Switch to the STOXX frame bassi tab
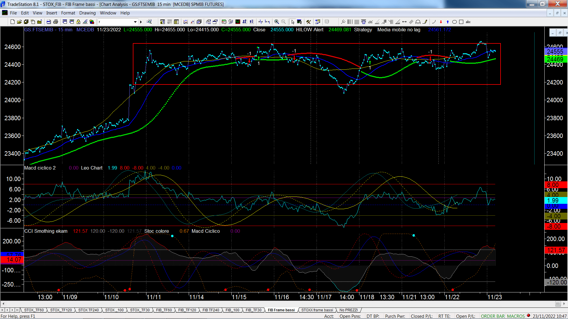Viewport: 568px width, 319px height. [x=317, y=310]
